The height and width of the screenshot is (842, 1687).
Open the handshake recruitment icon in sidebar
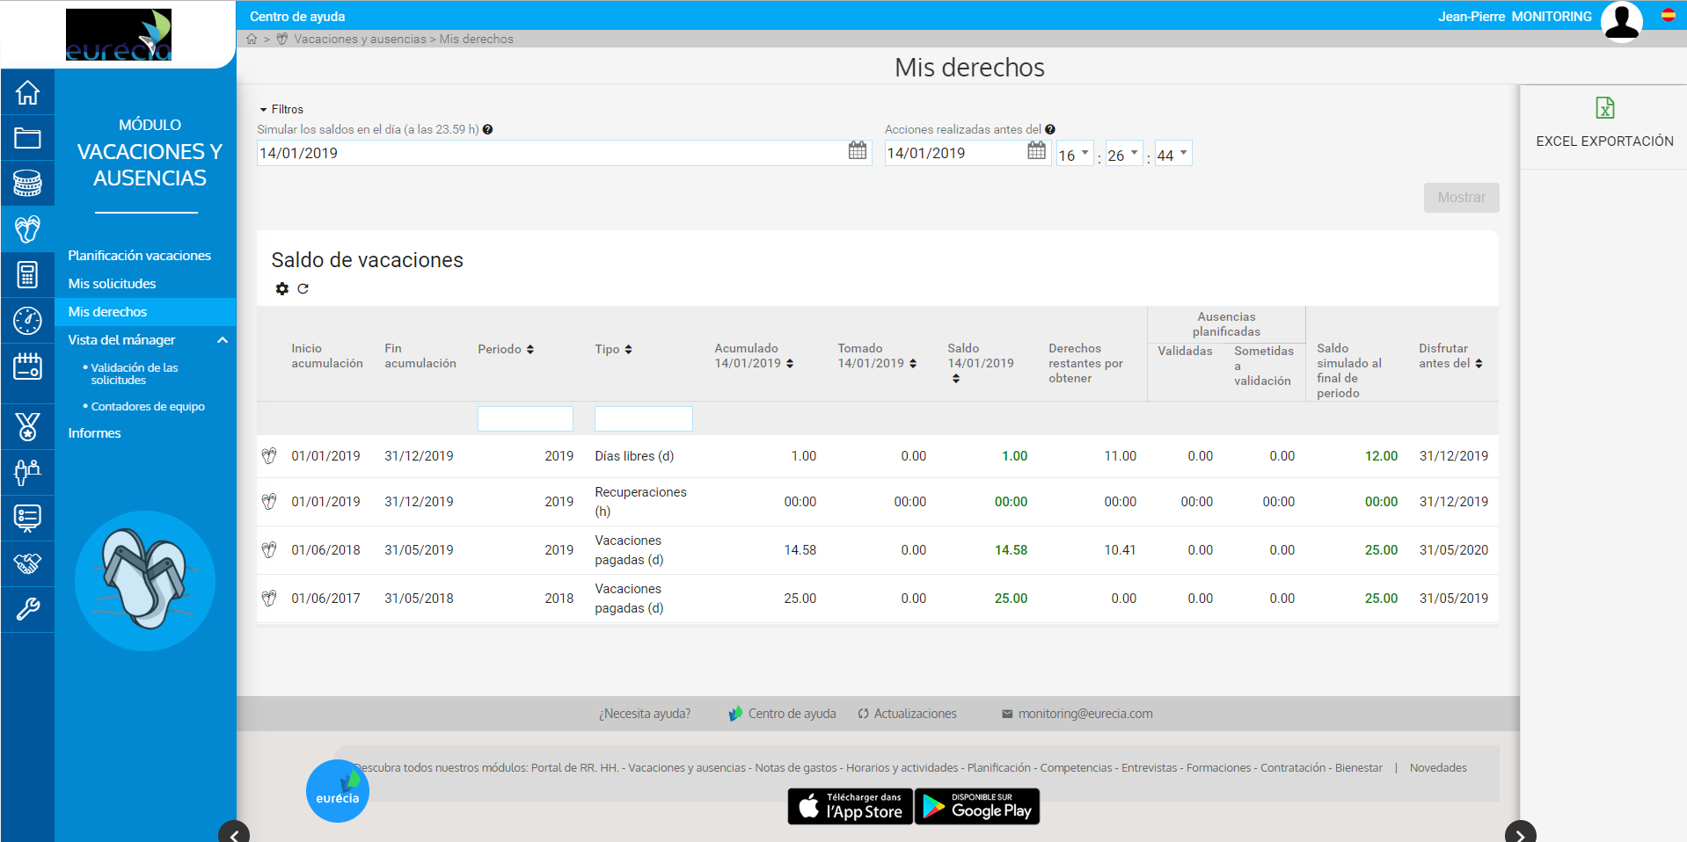pos(27,563)
